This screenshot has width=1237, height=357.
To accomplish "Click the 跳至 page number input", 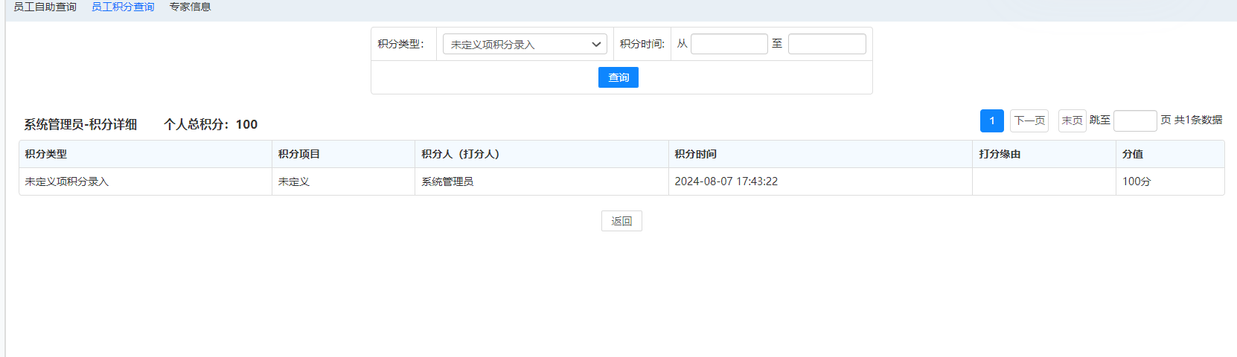I will point(1134,120).
